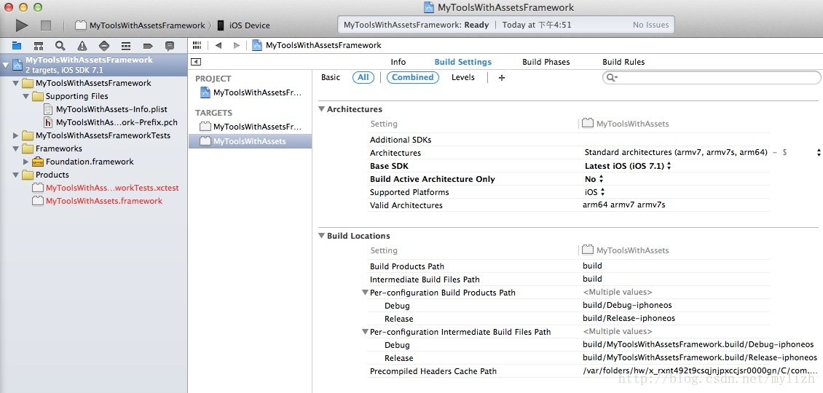Select the MyToolsWithAssets target
823x393 pixels.
[x=251, y=141]
